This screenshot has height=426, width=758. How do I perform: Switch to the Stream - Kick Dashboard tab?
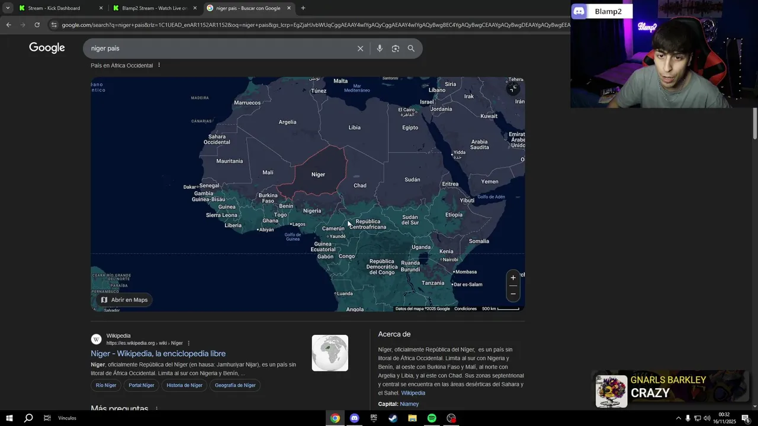pos(53,8)
